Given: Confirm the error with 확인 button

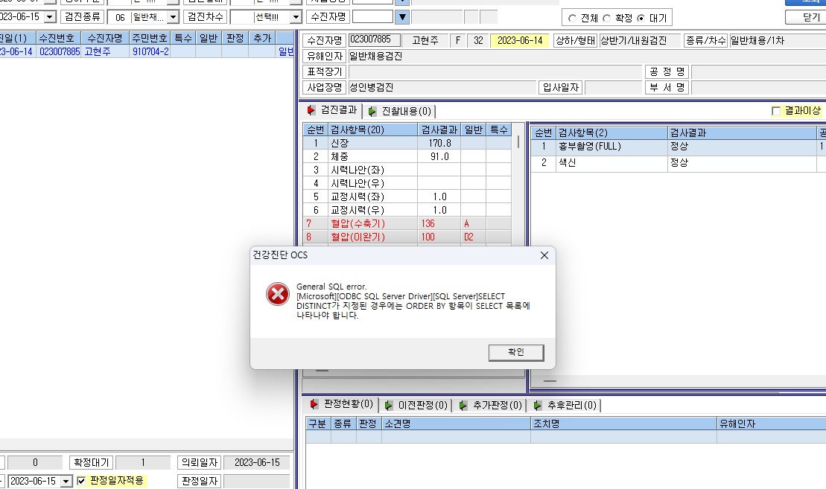Looking at the screenshot, I should (x=516, y=352).
